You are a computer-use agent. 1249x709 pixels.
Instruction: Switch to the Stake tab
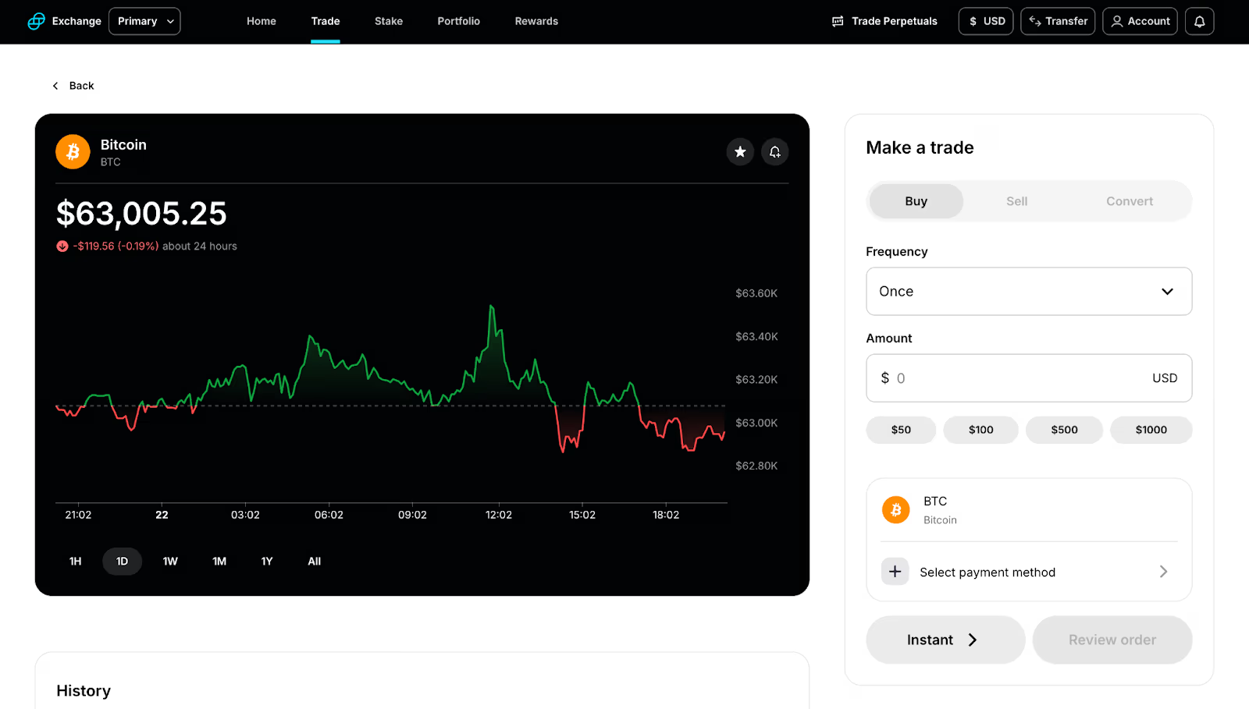[x=388, y=21]
